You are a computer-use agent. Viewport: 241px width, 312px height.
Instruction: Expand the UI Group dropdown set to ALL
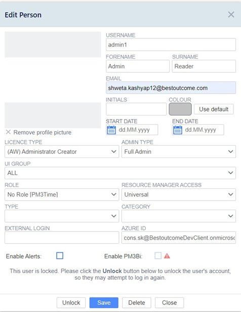(x=120, y=173)
